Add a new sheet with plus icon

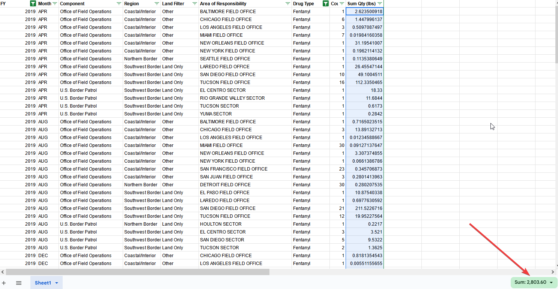point(4,283)
